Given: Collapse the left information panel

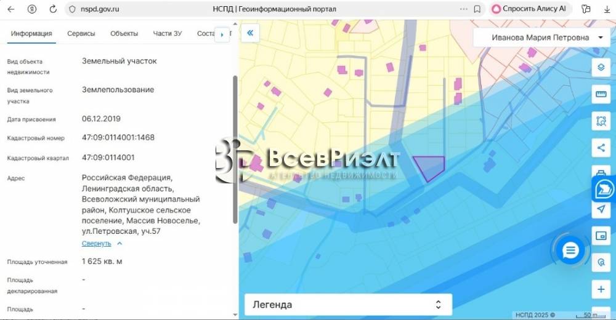Looking at the screenshot, I should 250,33.
